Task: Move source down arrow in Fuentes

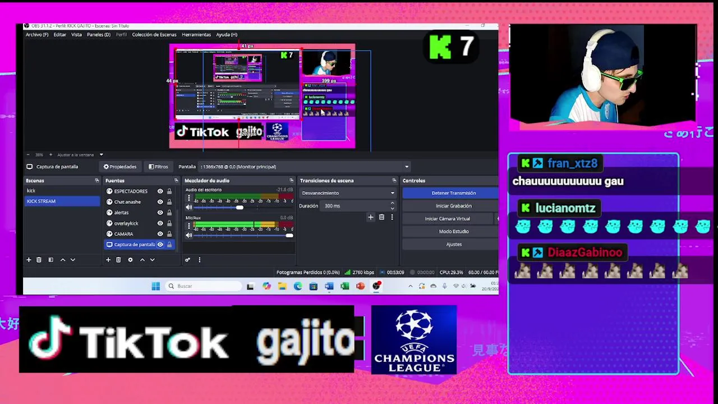Action: pos(152,260)
